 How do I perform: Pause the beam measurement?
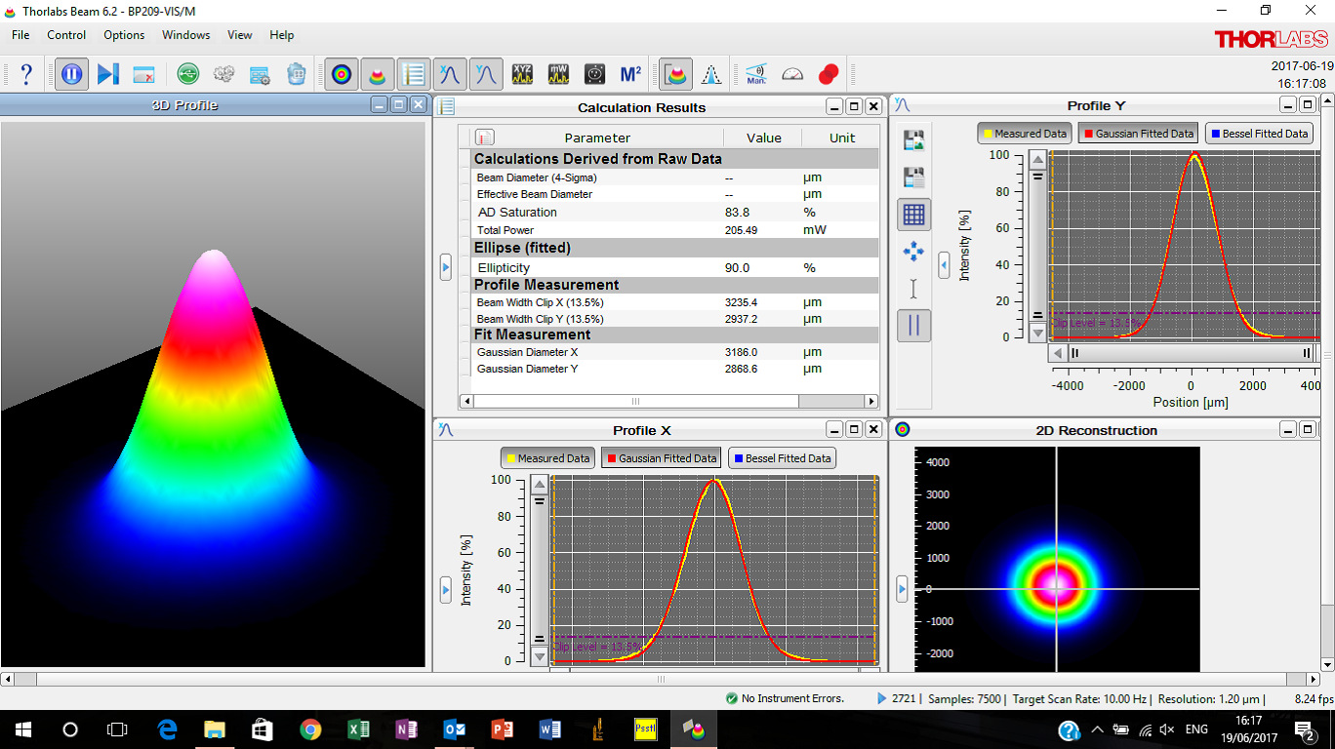click(x=70, y=74)
